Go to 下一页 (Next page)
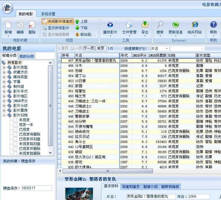221x200 pixels. point(89,48)
